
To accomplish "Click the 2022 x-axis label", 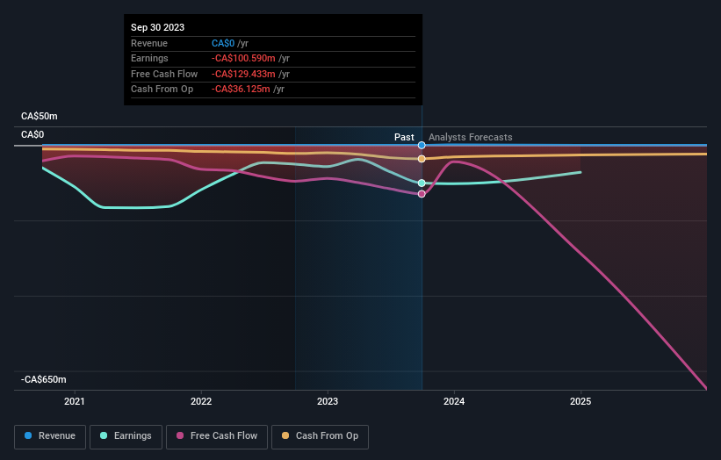I will point(201,401).
